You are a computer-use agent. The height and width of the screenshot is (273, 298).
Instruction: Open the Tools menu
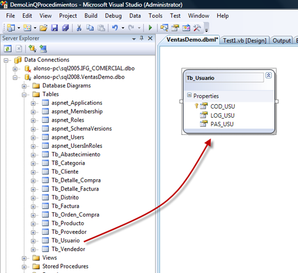156,15
